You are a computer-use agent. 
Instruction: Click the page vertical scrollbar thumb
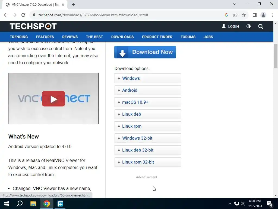pyautogui.click(x=276, y=56)
